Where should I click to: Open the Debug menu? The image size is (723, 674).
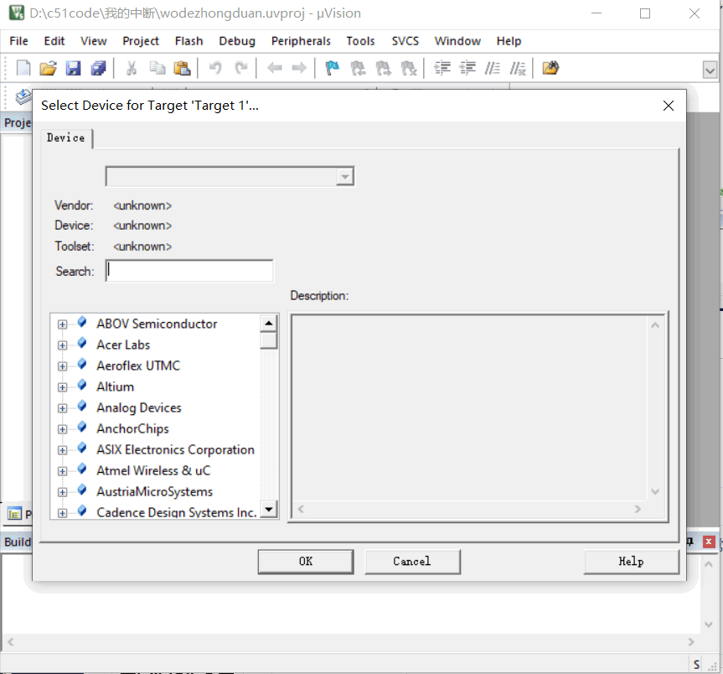click(x=237, y=41)
